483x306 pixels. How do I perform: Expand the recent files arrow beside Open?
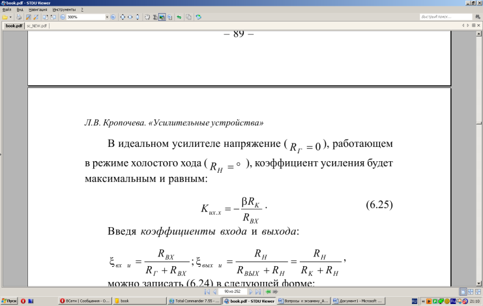(x=10, y=17)
